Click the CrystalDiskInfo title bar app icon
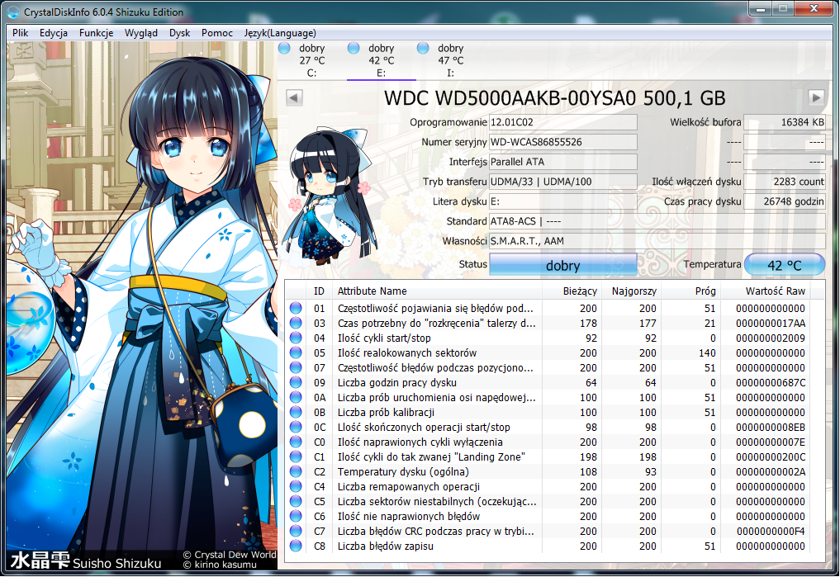This screenshot has height=577, width=840. (x=13, y=12)
